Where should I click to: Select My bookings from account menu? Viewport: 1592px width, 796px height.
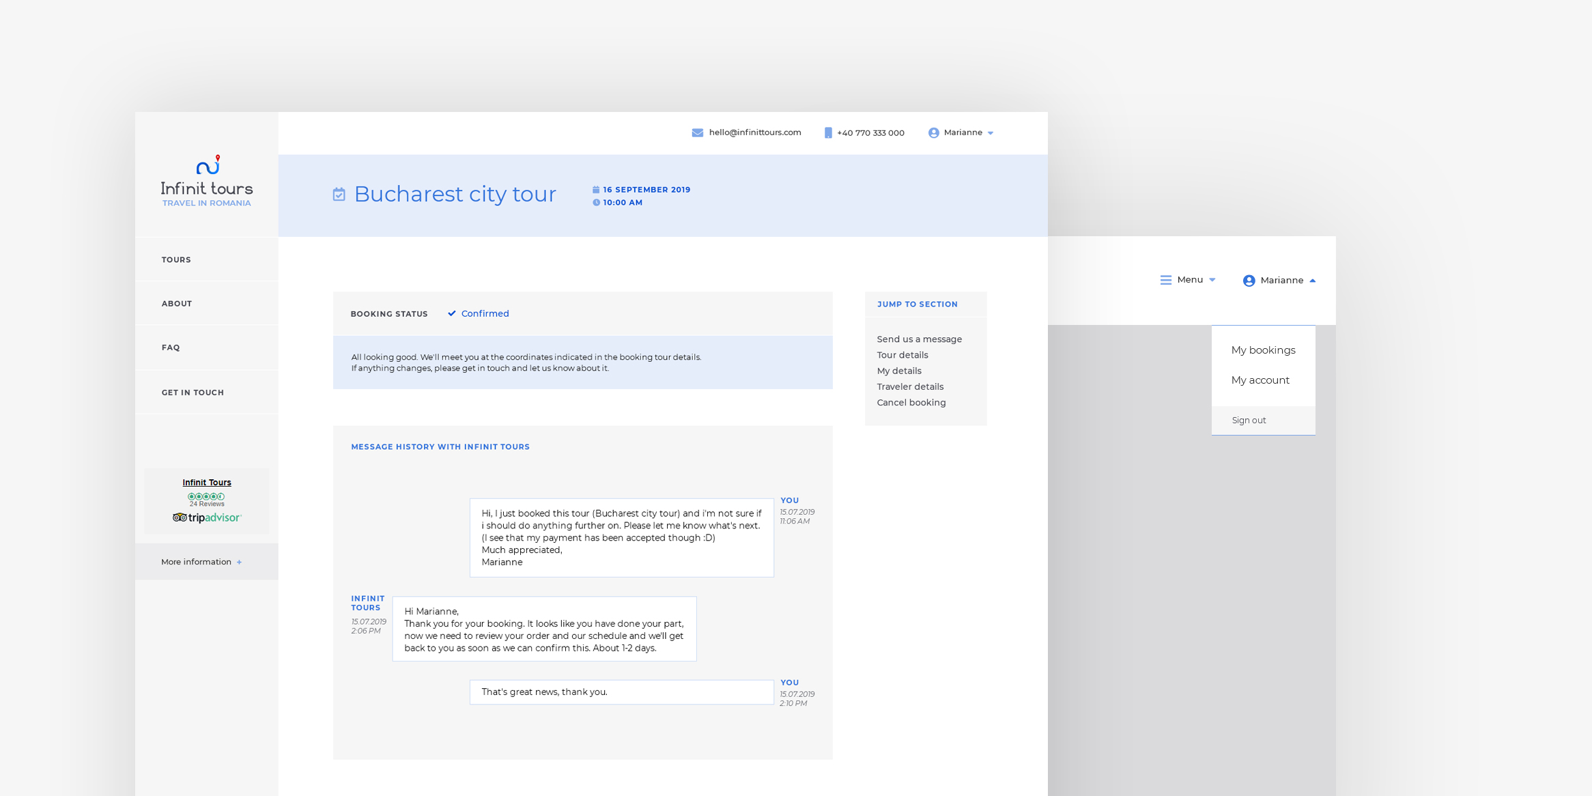(x=1263, y=350)
